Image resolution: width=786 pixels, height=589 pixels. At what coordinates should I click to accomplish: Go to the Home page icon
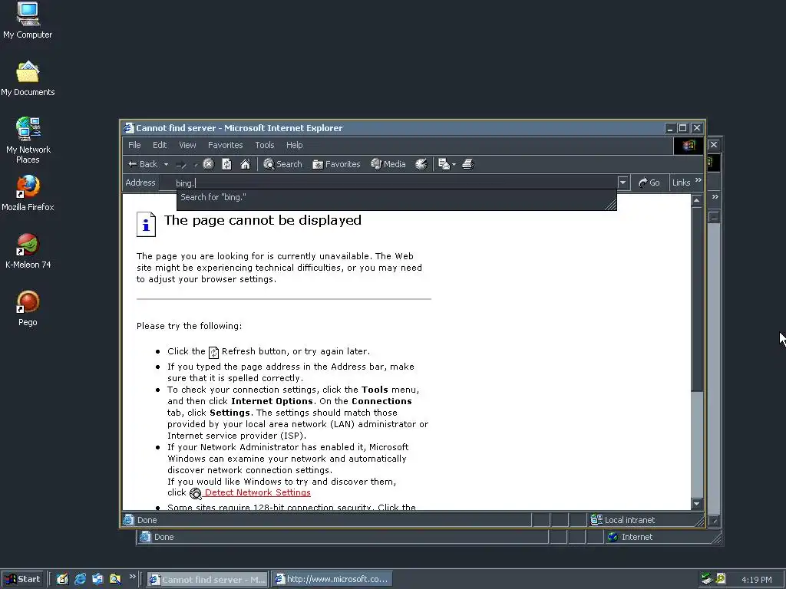(x=245, y=164)
